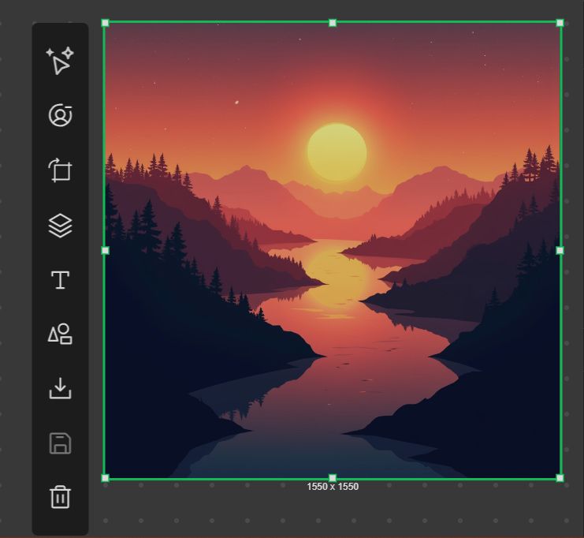Click the 1550 x 1550 dimension label
Viewport: 584px width, 538px height.
pyautogui.click(x=333, y=487)
